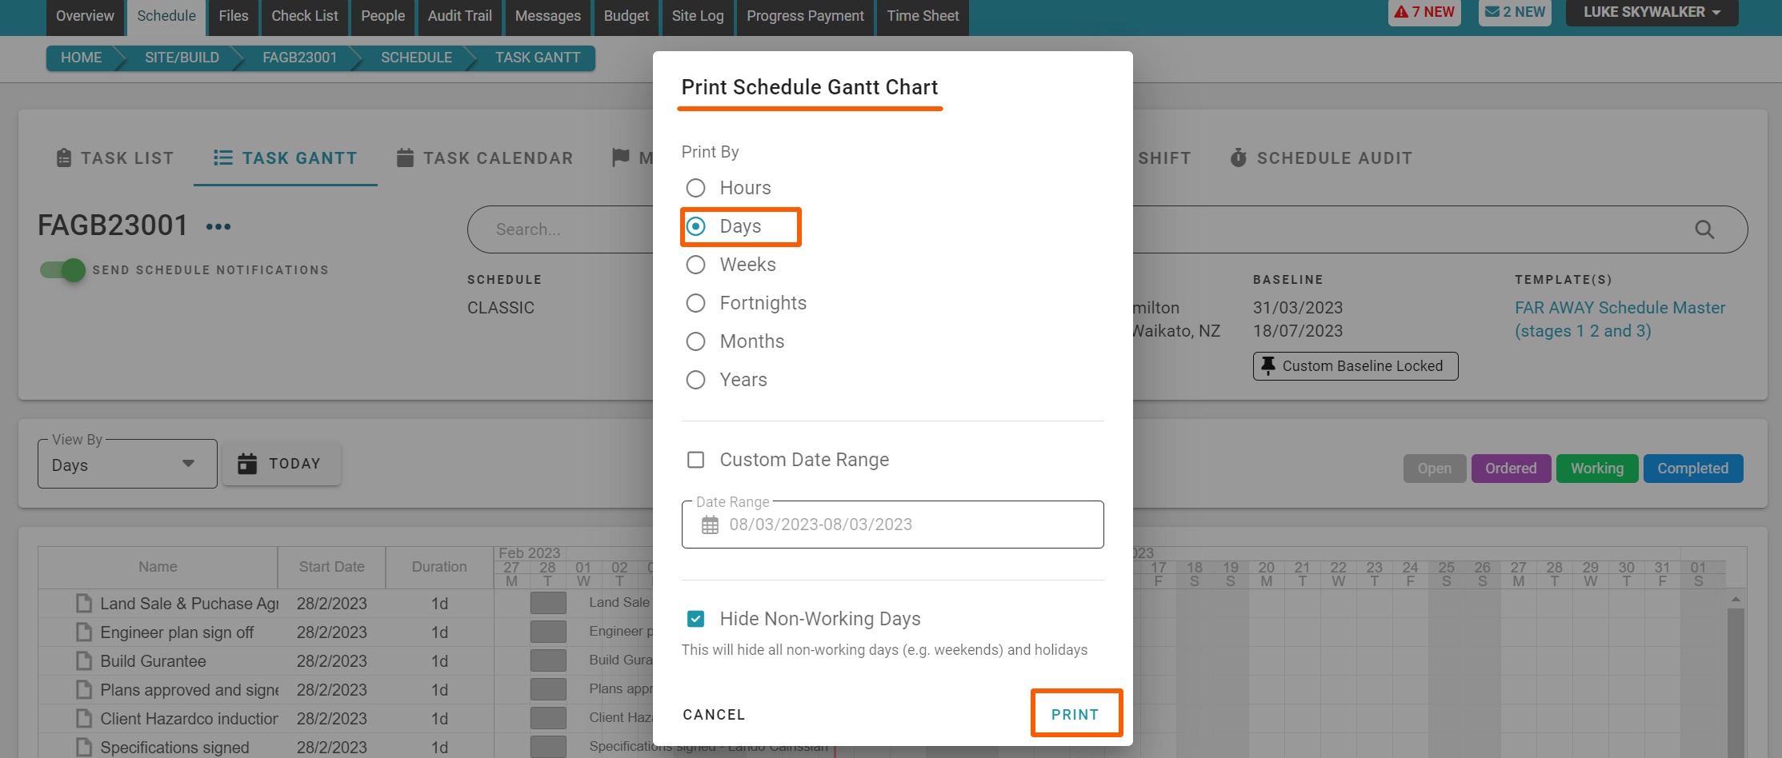Click the Schedule Audit stopwatch icon
This screenshot has width=1782, height=758.
point(1238,158)
